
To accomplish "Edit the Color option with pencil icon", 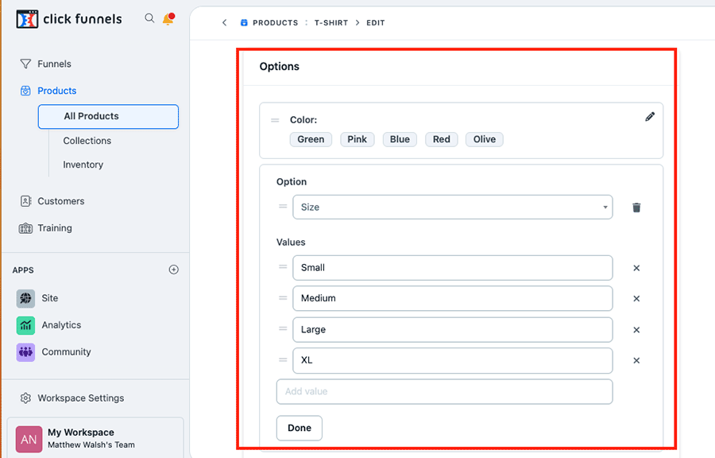I will click(650, 117).
